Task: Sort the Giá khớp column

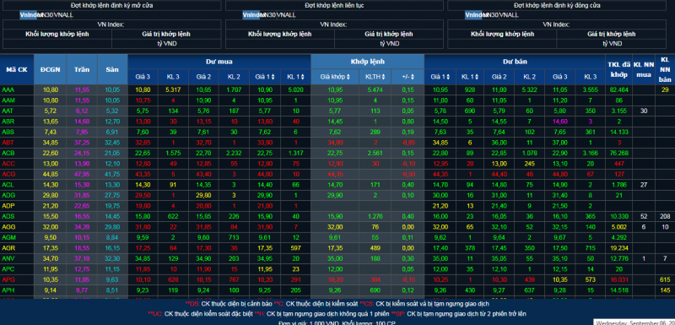Action: tap(335, 77)
